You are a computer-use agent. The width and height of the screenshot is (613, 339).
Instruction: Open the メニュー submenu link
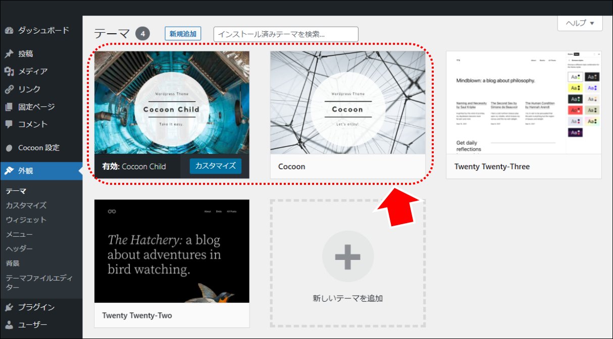[x=19, y=234]
